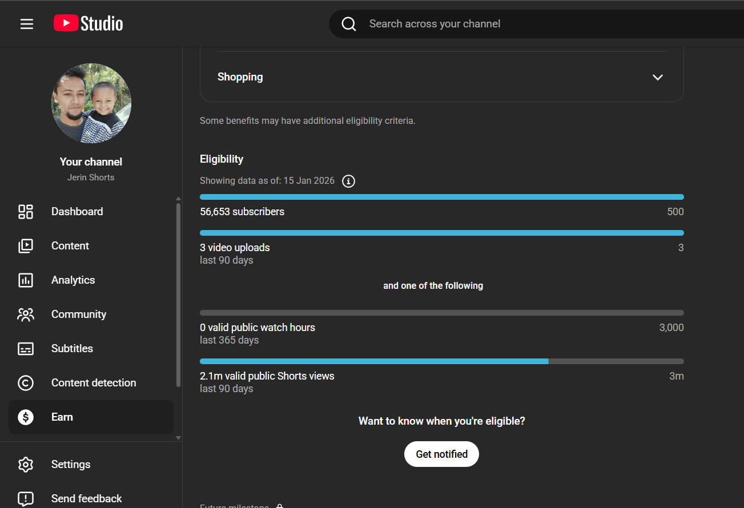Open the Content menu item

pos(70,246)
